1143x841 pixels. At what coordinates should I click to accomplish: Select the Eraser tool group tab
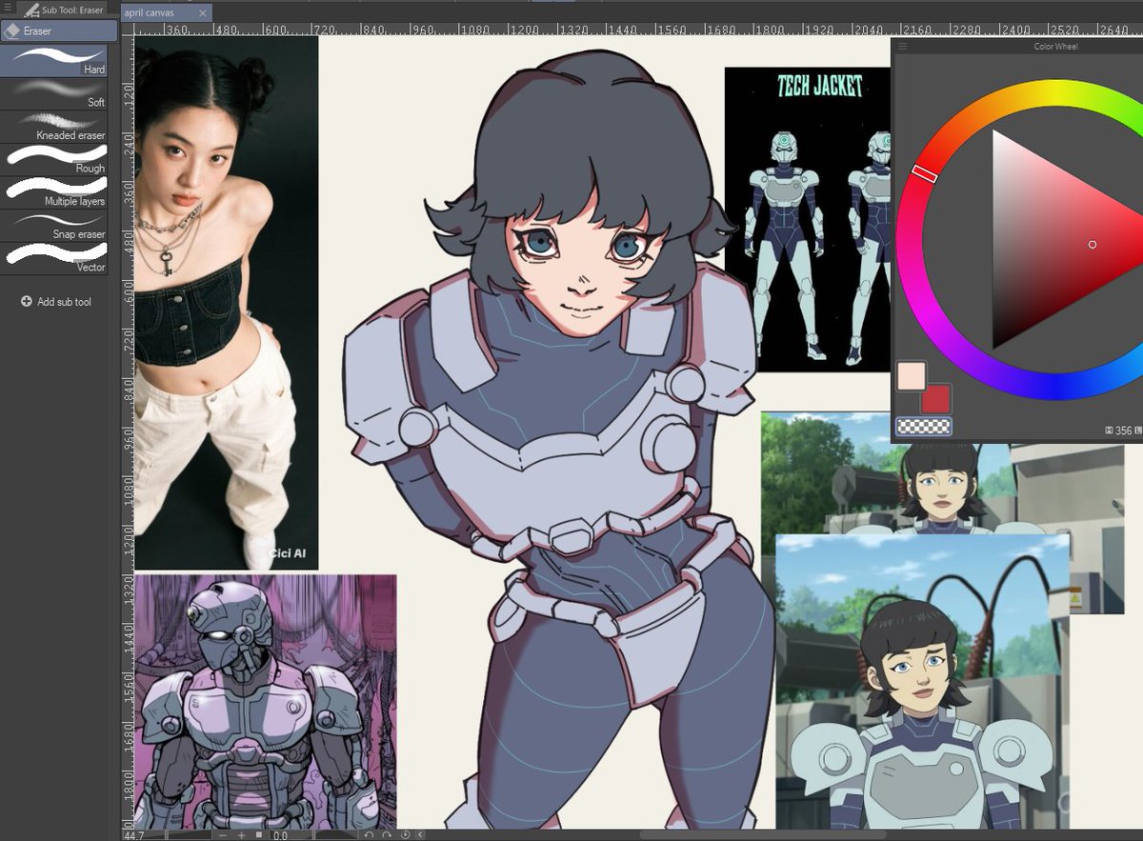tap(59, 30)
